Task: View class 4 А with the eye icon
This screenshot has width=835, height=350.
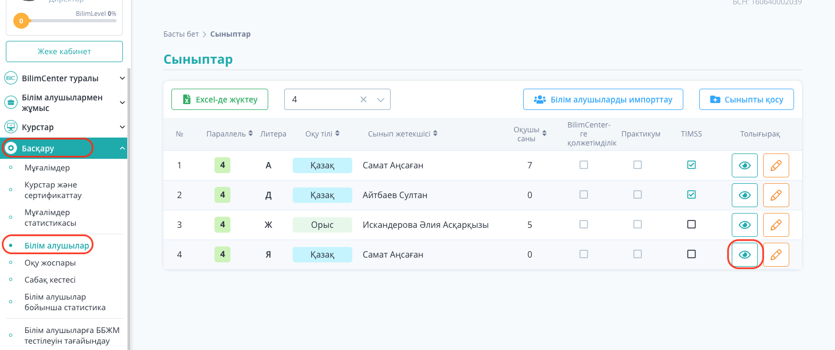Action: pos(745,165)
